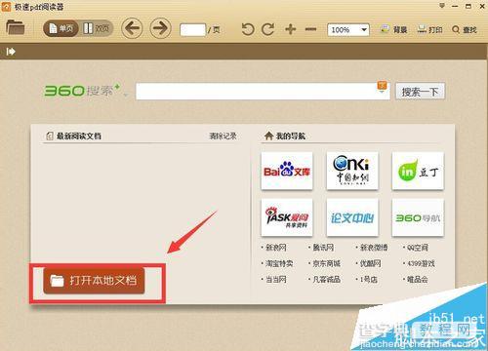Open the 1号店 link
The height and width of the screenshot is (351, 488).
[369, 280]
